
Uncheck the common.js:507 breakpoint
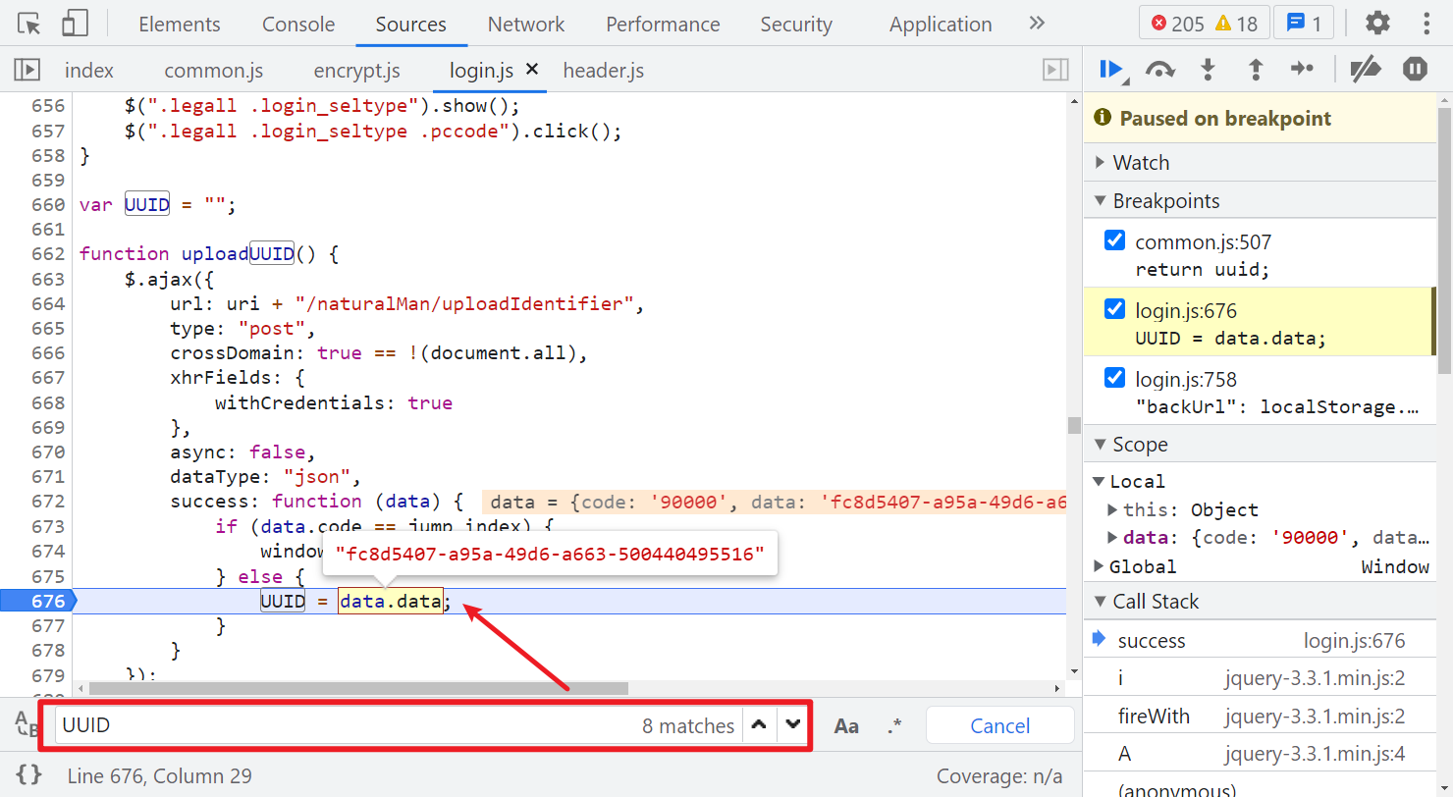tap(1114, 240)
